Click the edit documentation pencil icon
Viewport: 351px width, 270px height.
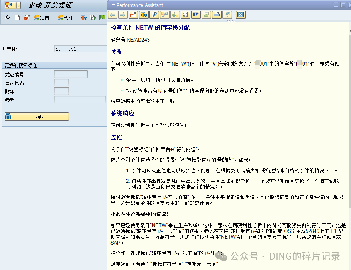(154, 15)
